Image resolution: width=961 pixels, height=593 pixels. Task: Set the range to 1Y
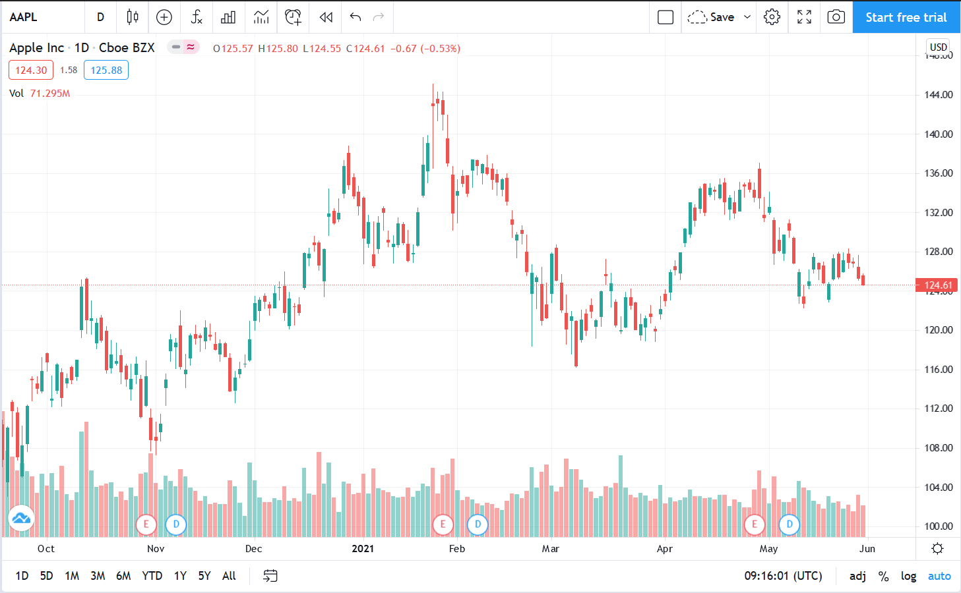[x=180, y=576]
